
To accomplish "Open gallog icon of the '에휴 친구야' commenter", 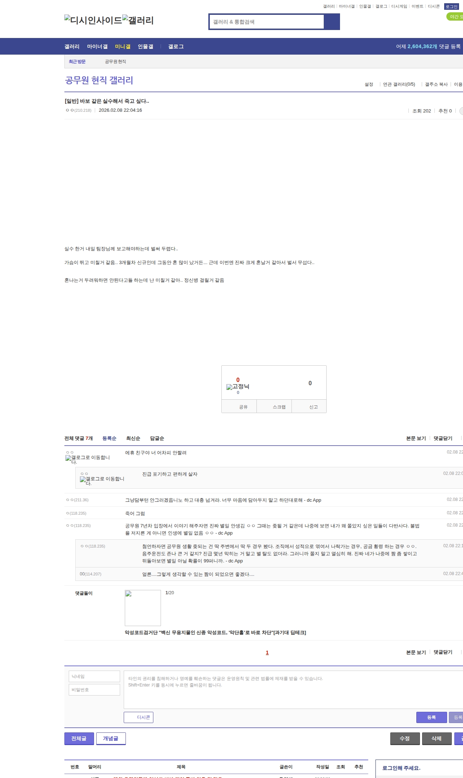I will 88,459.
